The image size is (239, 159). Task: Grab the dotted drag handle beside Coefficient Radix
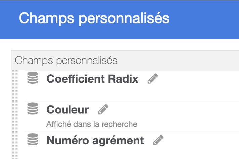pyautogui.click(x=15, y=85)
